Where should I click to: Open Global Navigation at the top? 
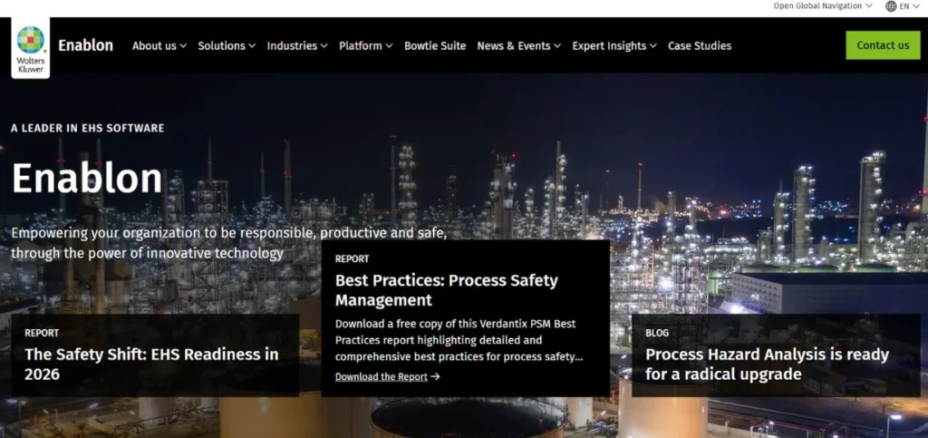(x=817, y=6)
